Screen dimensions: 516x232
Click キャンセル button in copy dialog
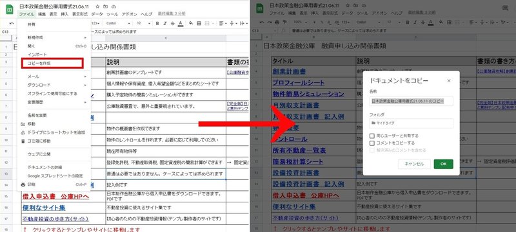click(414, 164)
